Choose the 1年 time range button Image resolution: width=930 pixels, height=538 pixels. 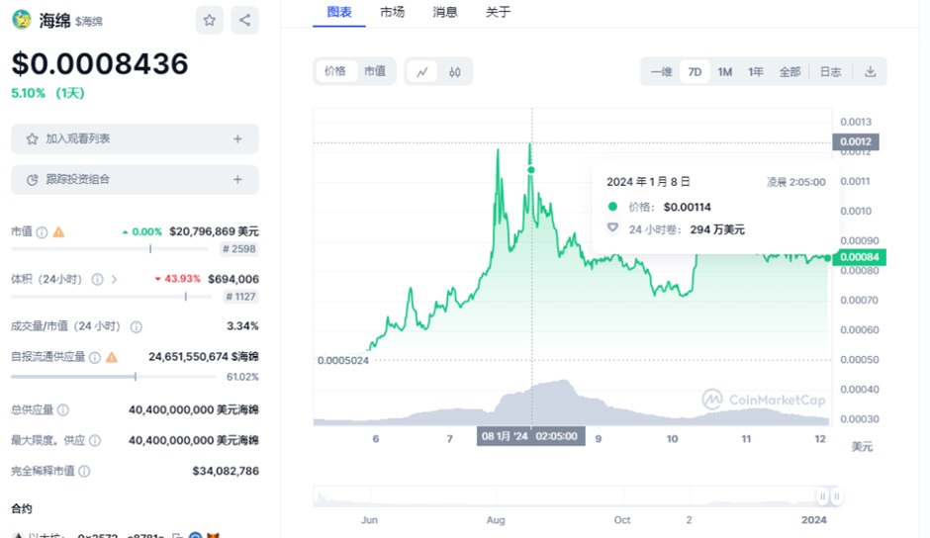(756, 71)
